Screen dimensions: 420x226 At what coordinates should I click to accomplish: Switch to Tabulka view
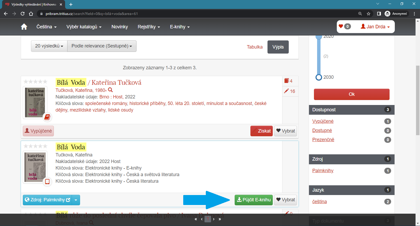[x=255, y=47]
